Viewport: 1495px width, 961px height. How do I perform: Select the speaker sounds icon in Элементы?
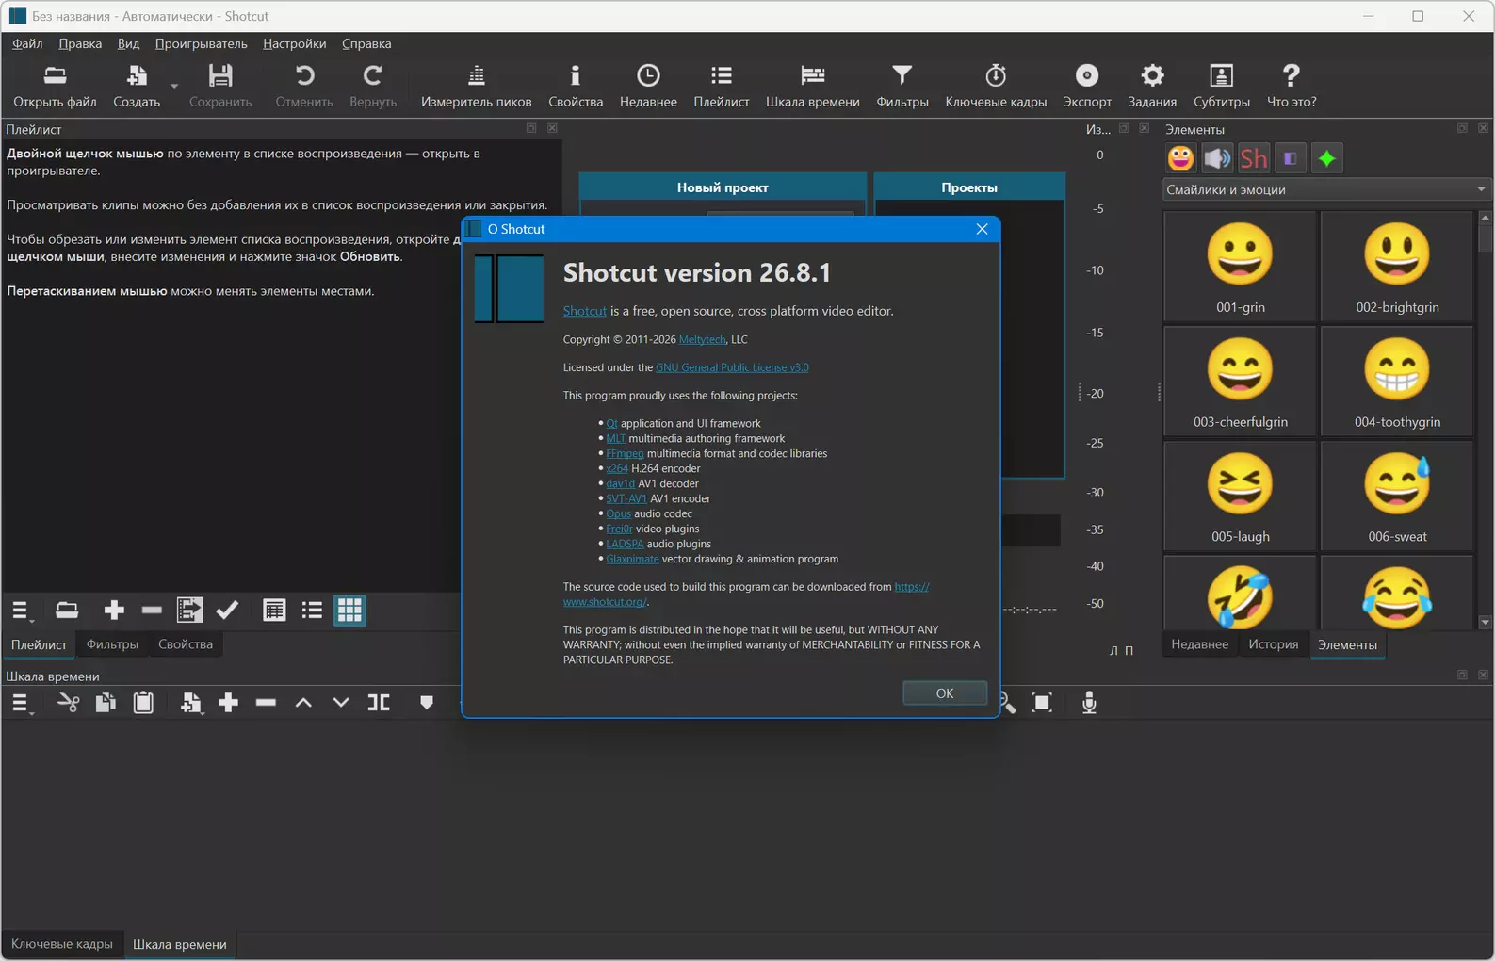point(1217,158)
